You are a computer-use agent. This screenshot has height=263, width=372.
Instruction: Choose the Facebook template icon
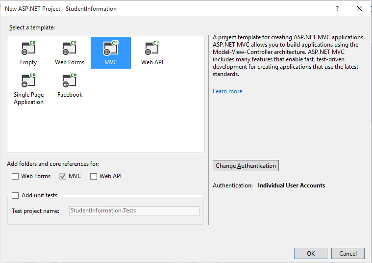[x=70, y=80]
